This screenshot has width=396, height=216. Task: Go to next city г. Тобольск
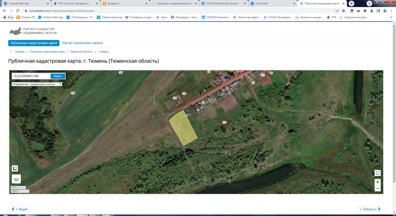point(370,209)
